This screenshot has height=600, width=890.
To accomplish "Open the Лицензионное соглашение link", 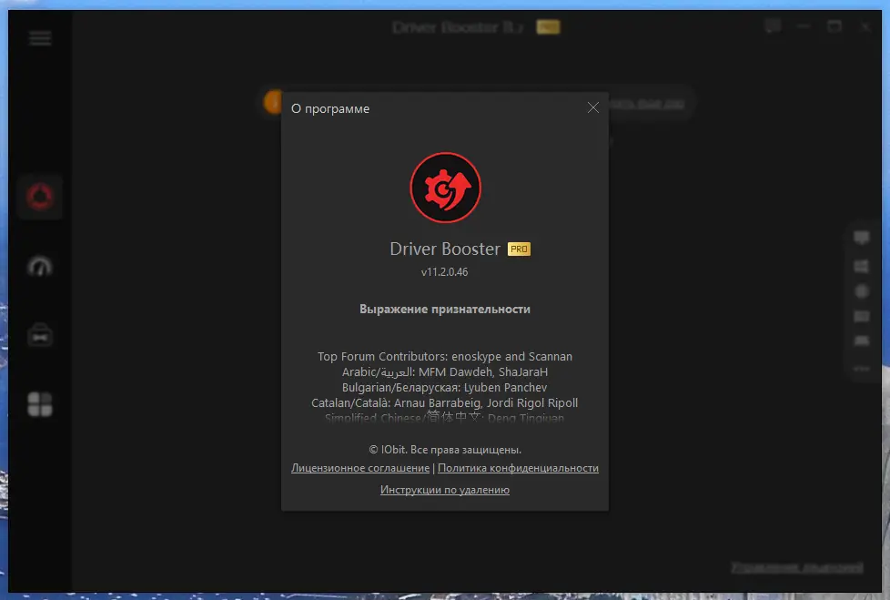I will click(x=359, y=468).
